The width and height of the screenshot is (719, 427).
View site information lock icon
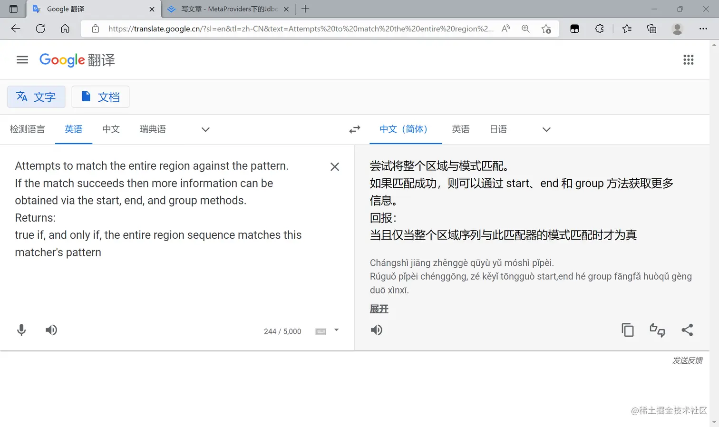96,29
